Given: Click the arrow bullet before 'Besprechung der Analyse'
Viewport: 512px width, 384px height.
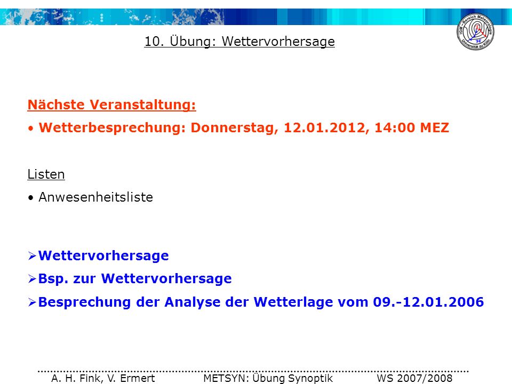Looking at the screenshot, I should [32, 302].
